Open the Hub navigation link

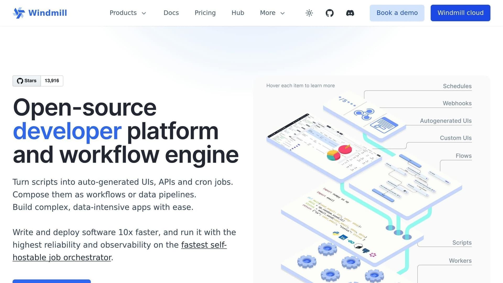tap(238, 13)
